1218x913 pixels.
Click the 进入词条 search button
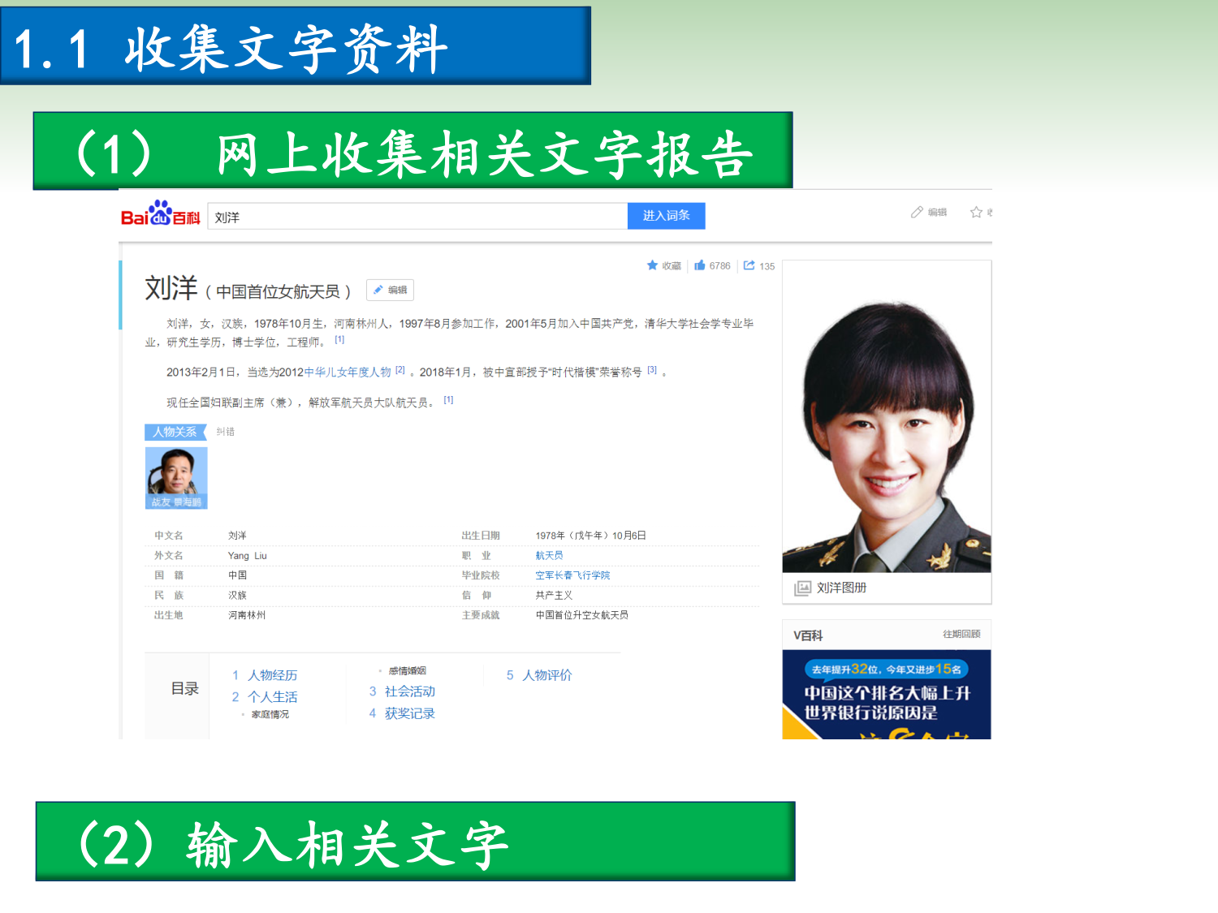[x=666, y=216]
